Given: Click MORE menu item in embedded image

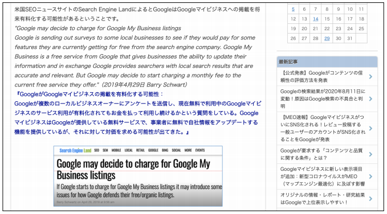Looking at the screenshot, I should coord(188,150).
